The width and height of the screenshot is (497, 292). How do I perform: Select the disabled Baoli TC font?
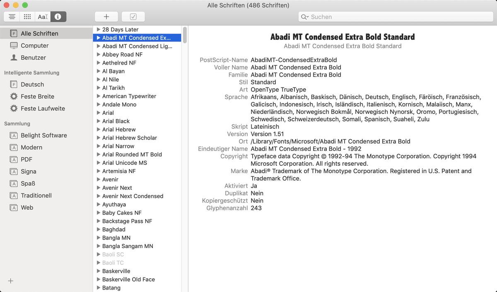(x=137, y=263)
